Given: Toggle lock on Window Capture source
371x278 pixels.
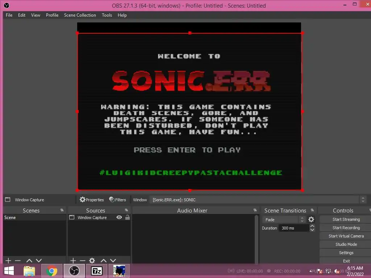Looking at the screenshot, I should (x=127, y=217).
